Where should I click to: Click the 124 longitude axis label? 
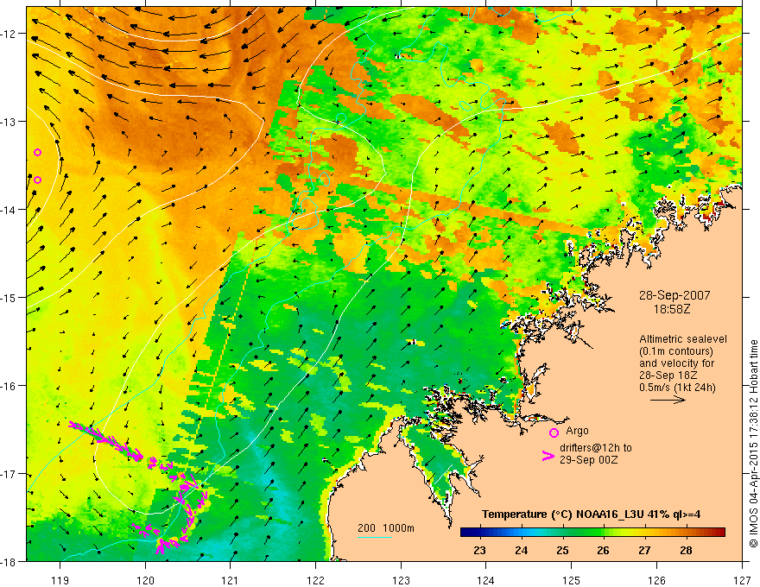click(x=486, y=580)
